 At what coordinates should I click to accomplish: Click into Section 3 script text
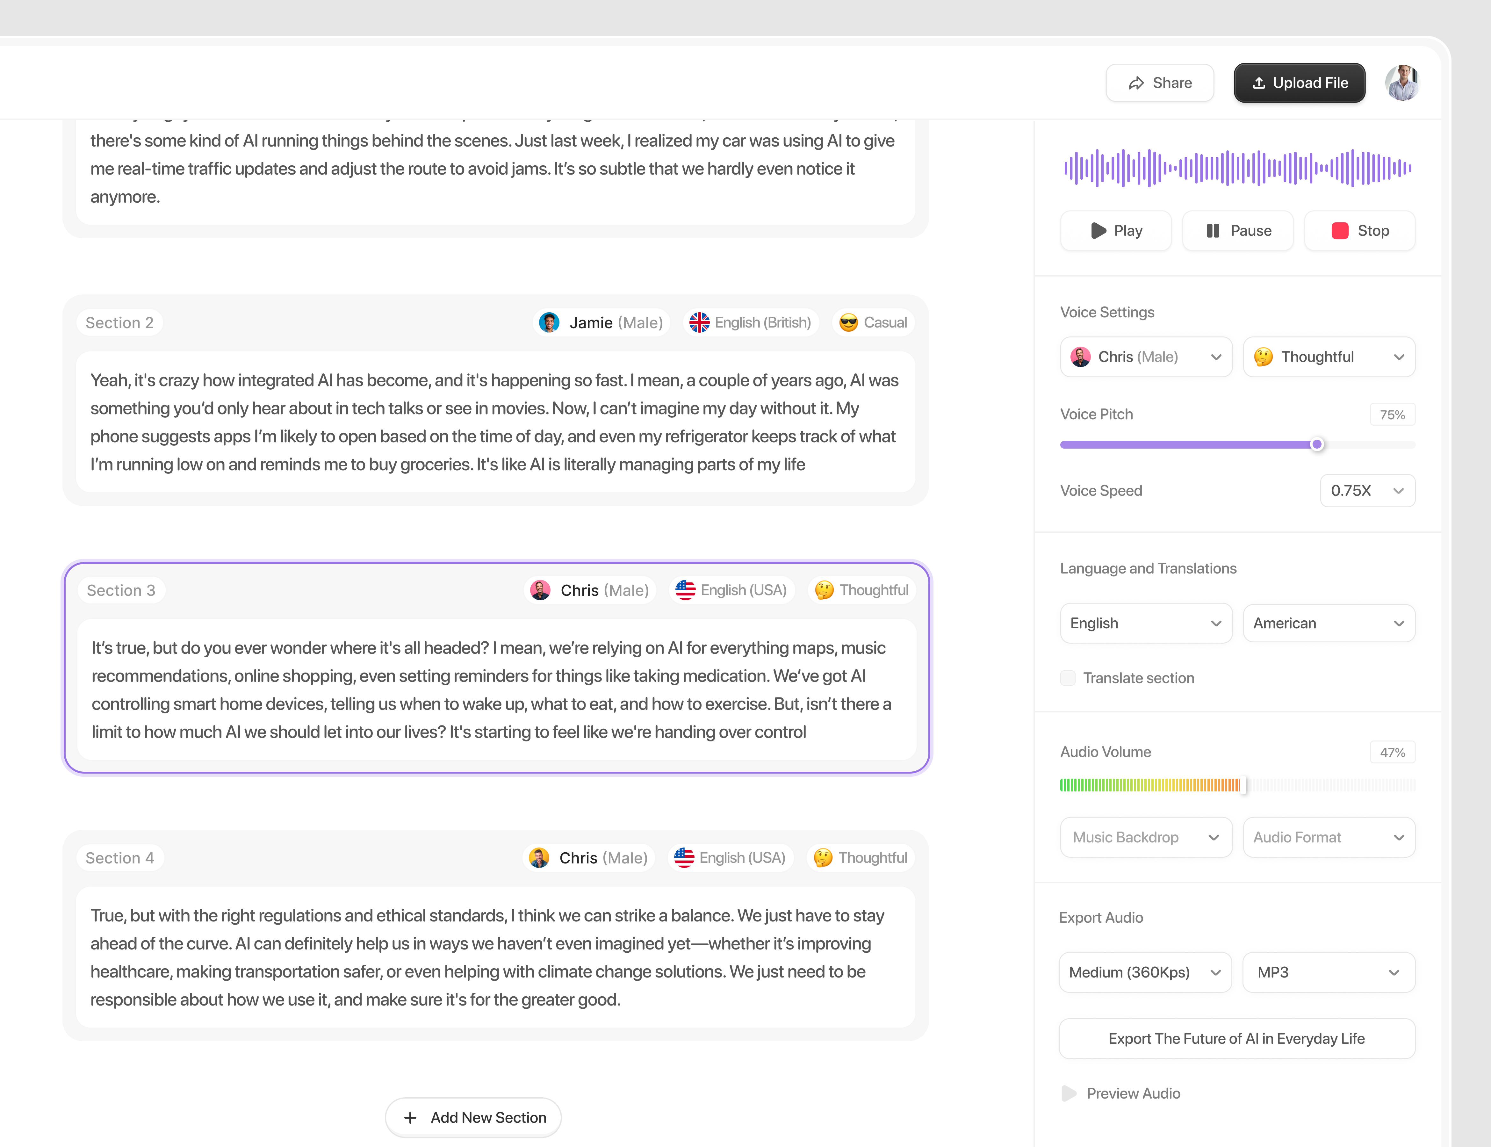point(496,689)
